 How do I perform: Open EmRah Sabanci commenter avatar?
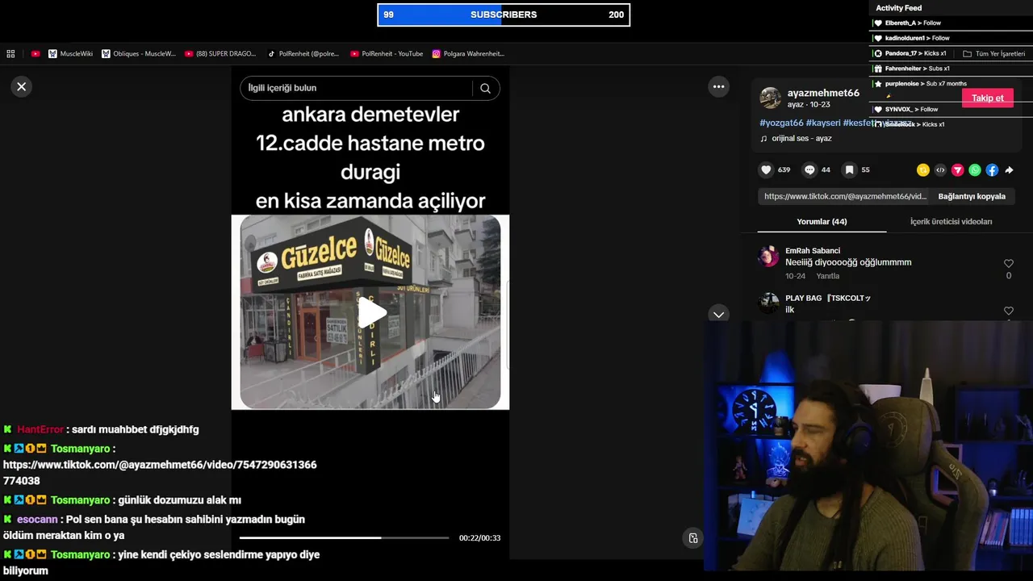pyautogui.click(x=768, y=257)
